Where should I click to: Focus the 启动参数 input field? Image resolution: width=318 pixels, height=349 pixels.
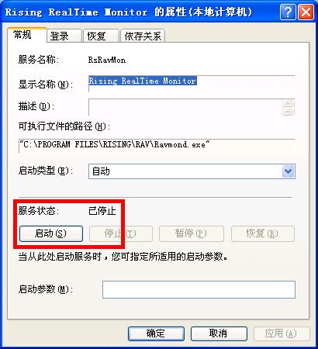tap(199, 289)
